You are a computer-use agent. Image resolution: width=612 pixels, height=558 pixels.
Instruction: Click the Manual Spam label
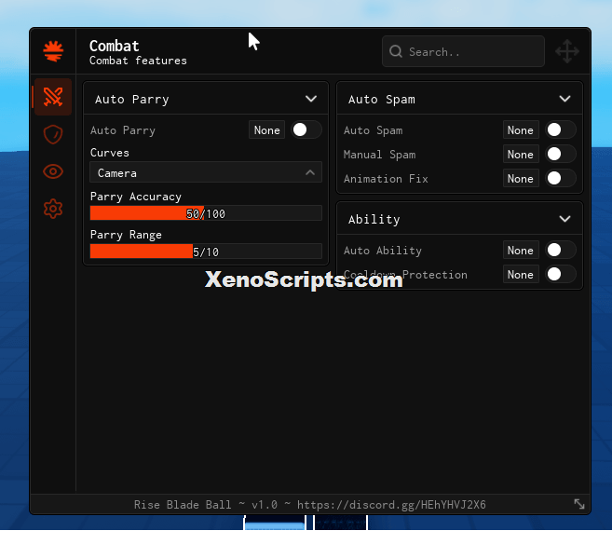click(x=379, y=155)
